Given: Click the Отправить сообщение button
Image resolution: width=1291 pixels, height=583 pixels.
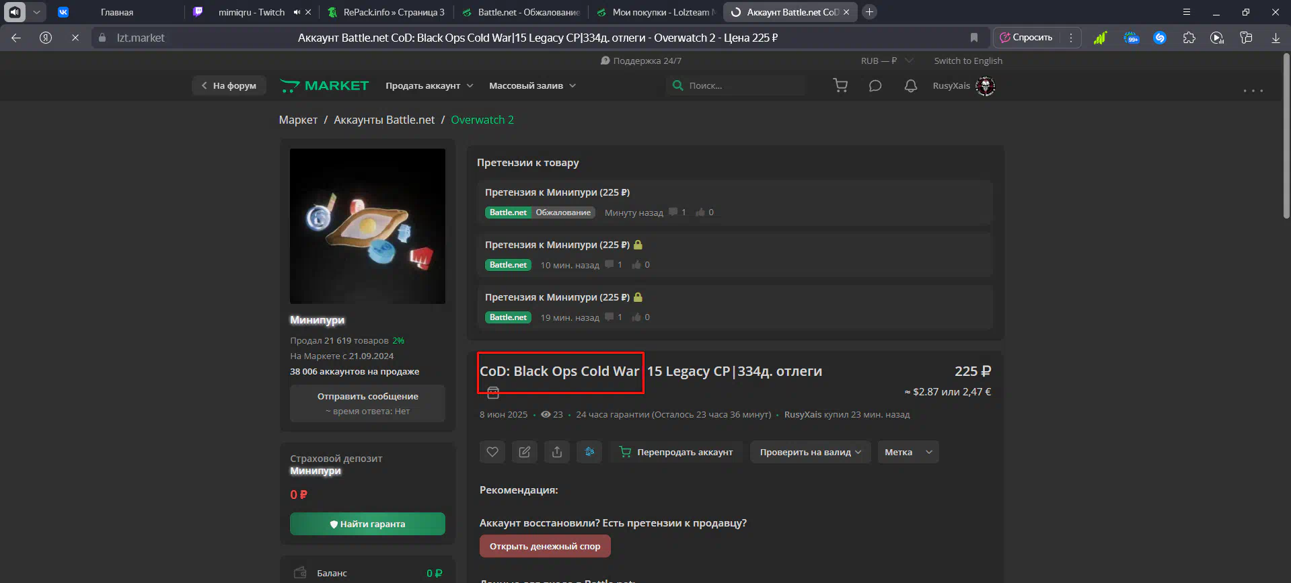Looking at the screenshot, I should pos(367,403).
